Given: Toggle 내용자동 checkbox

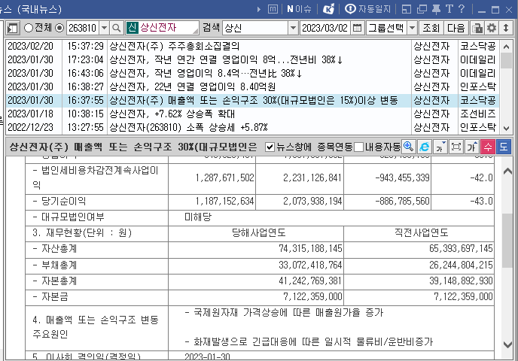Looking at the screenshot, I should [359, 147].
